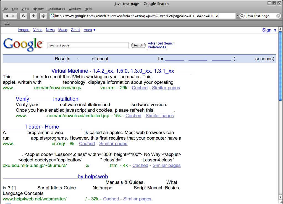
Task: Click the scrollbar up arrow
Action: pyautogui.click(x=280, y=29)
